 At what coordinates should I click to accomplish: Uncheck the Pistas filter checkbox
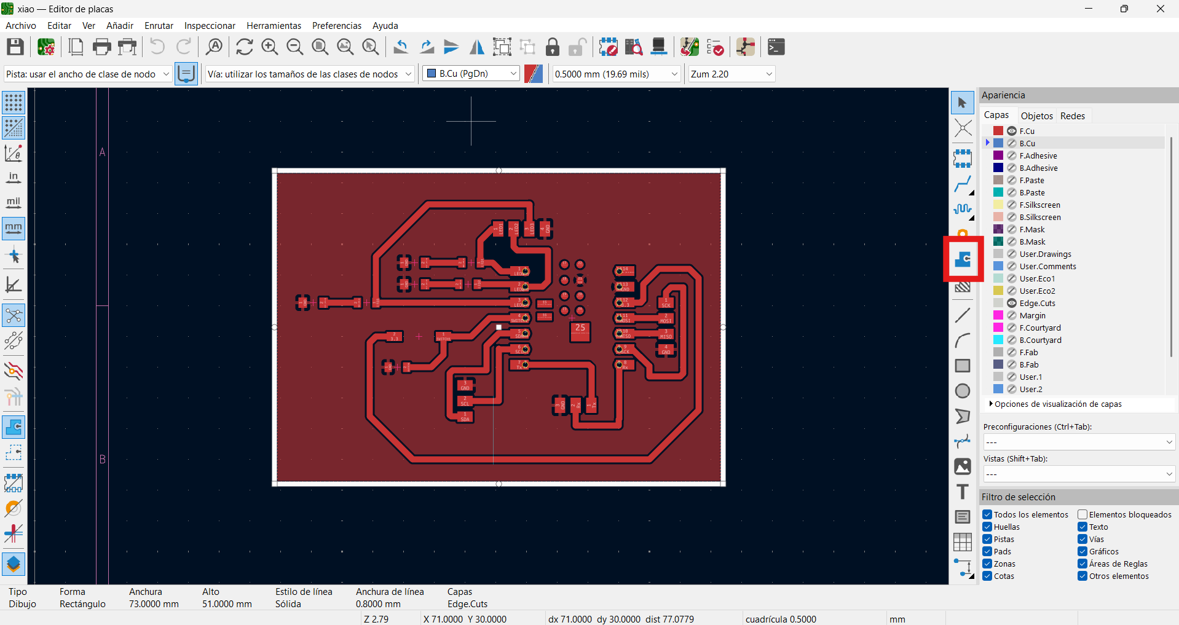click(x=987, y=539)
